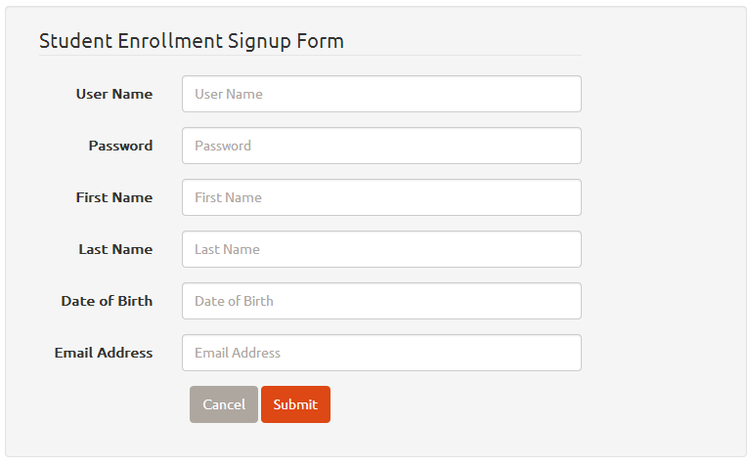
Task: Click the Date of Birth input box
Action: click(381, 301)
